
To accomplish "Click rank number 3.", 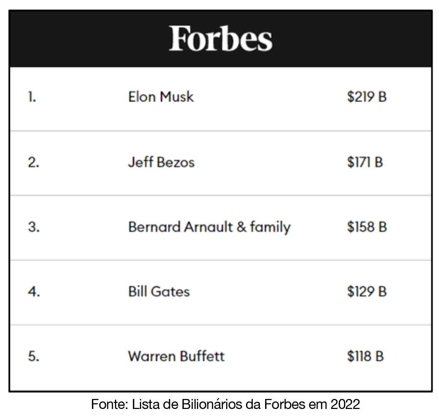I will [33, 227].
